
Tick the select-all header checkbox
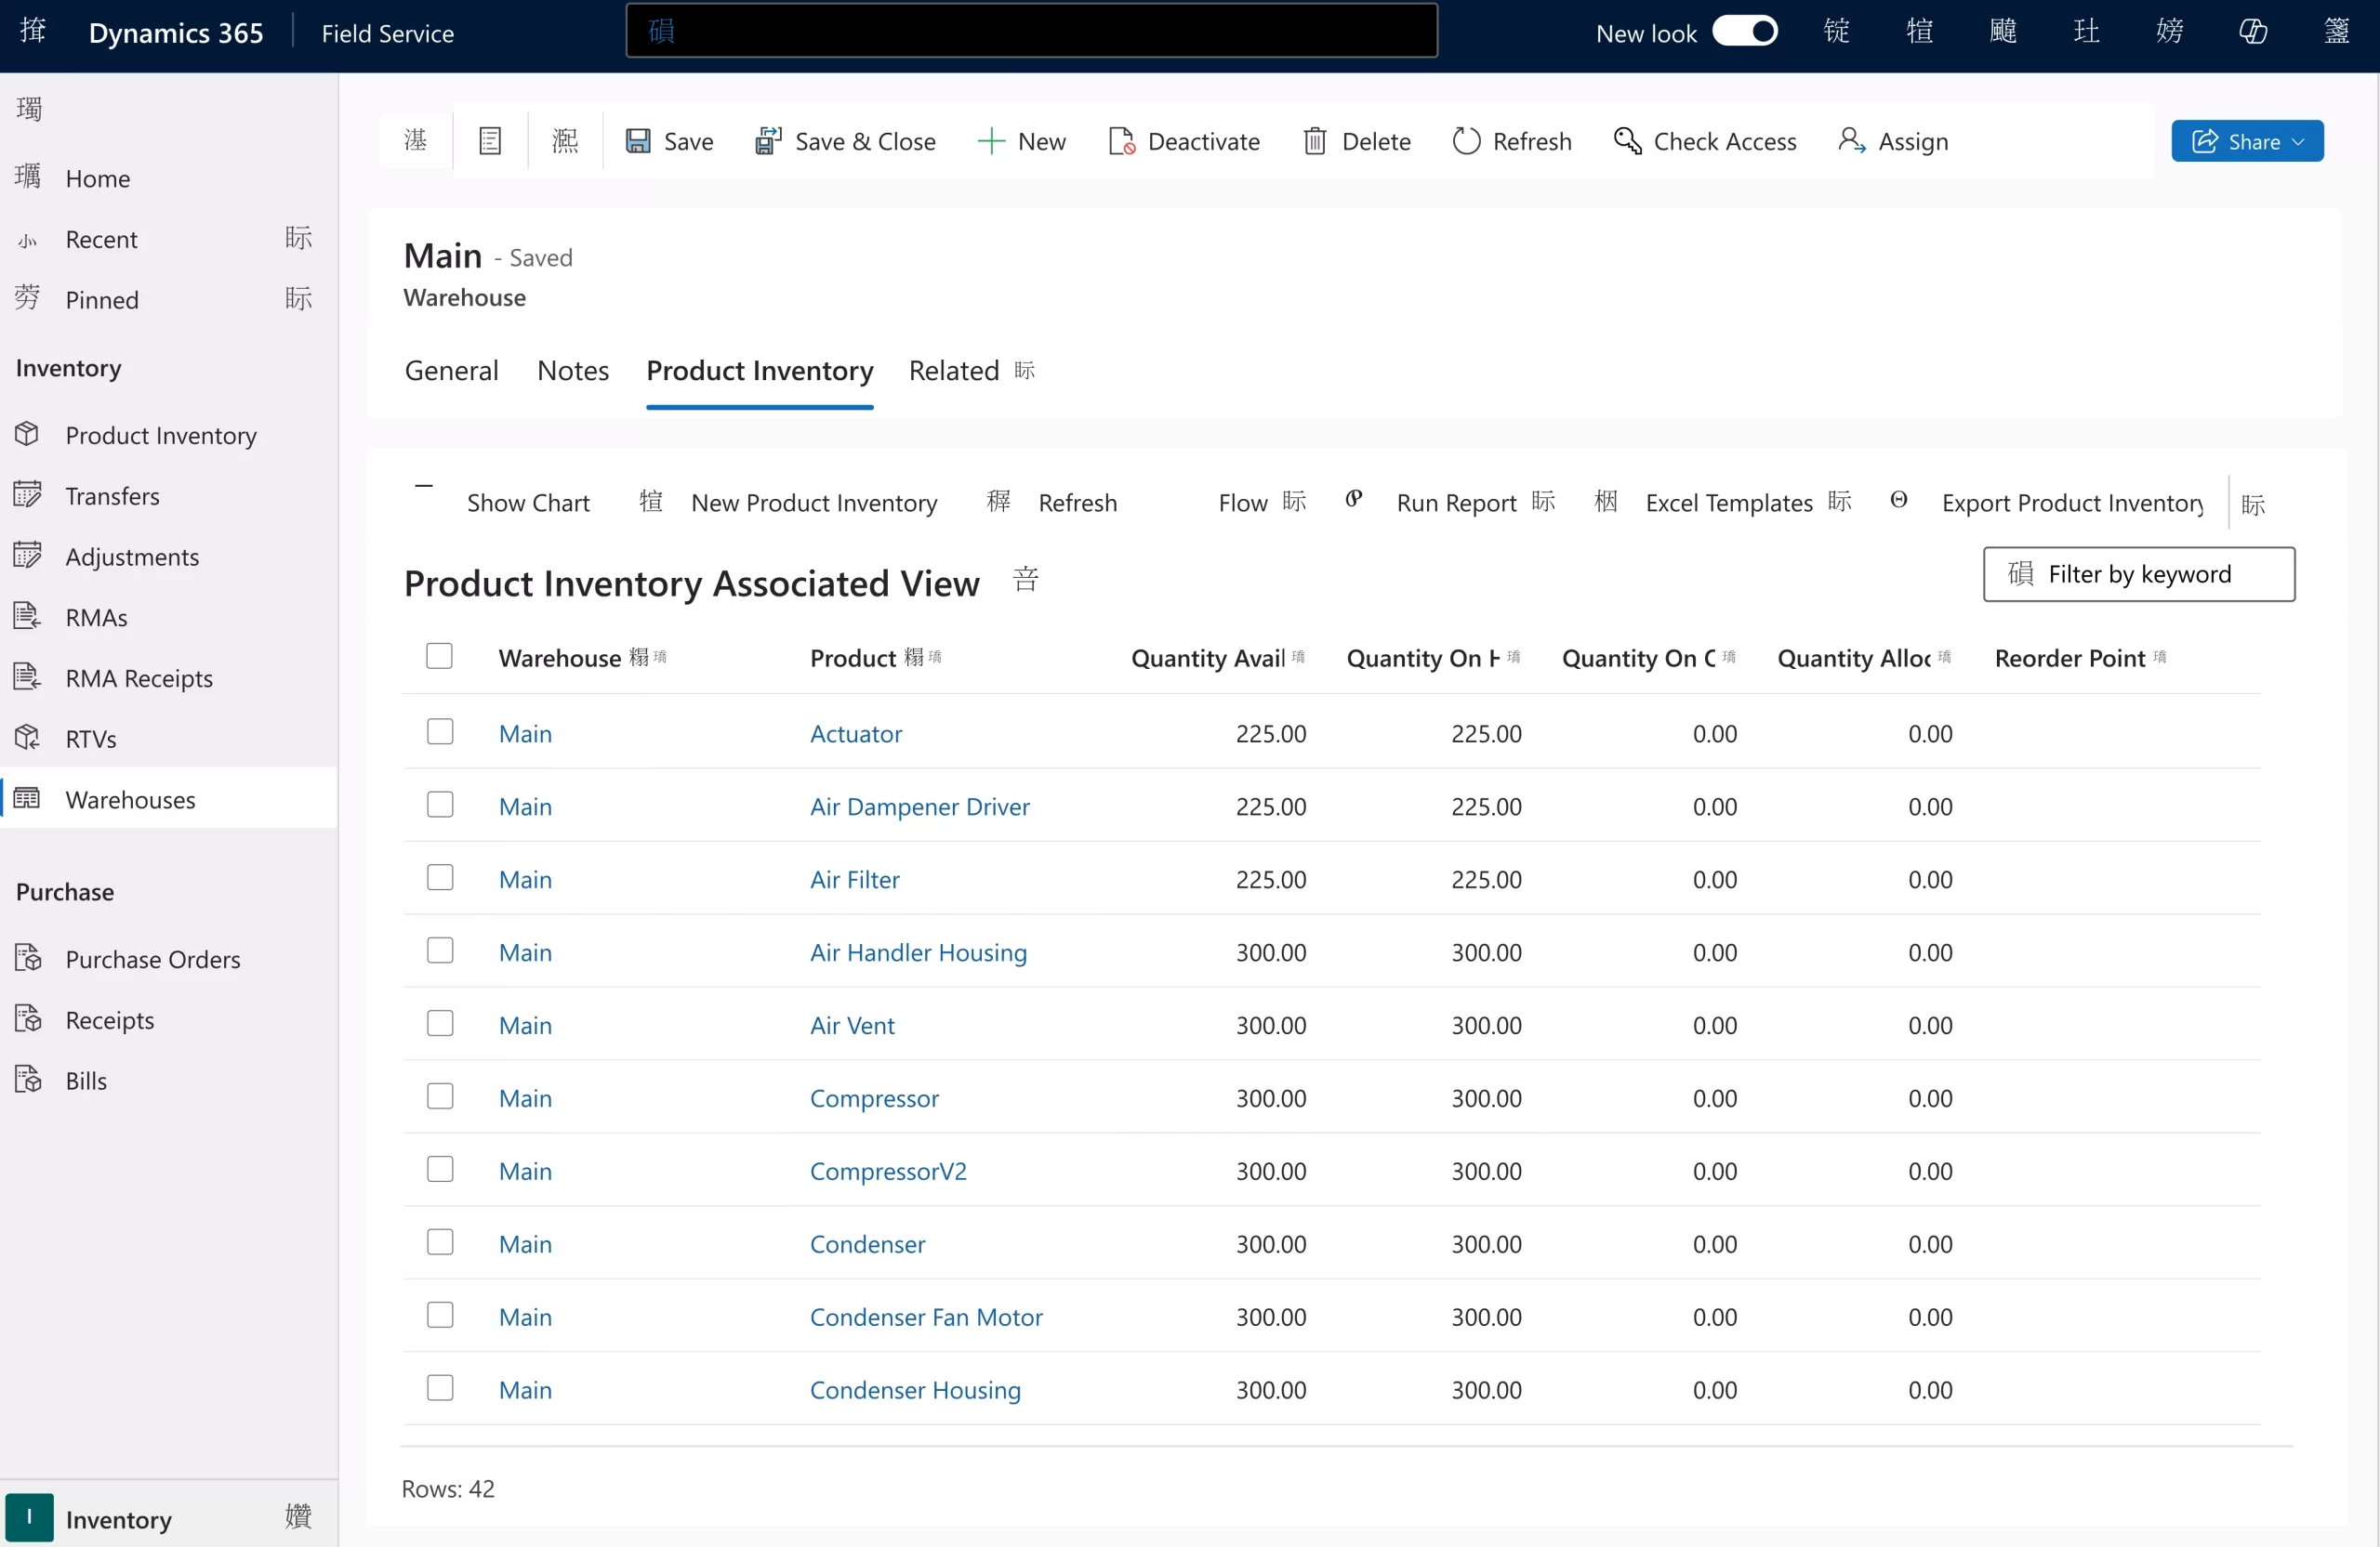tap(439, 656)
